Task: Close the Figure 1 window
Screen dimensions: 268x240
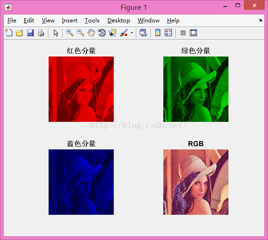Action: click(x=254, y=5)
